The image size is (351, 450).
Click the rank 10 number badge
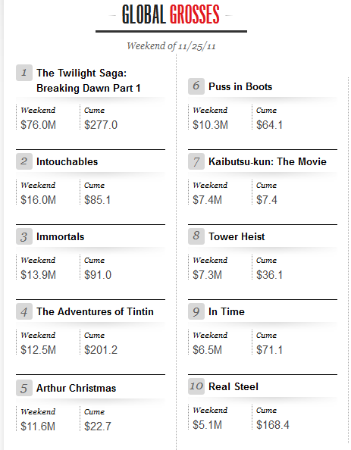196,386
